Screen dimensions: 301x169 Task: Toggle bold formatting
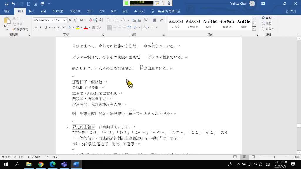(36, 27)
